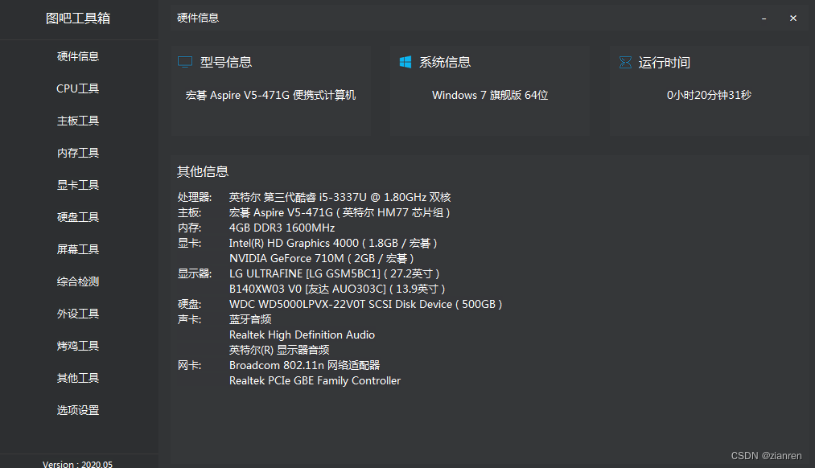Click the 显示器 label

(195, 273)
